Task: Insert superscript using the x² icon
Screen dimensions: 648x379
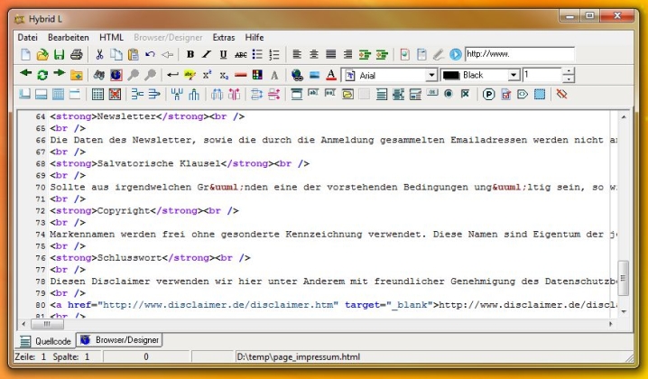Action: click(207, 75)
